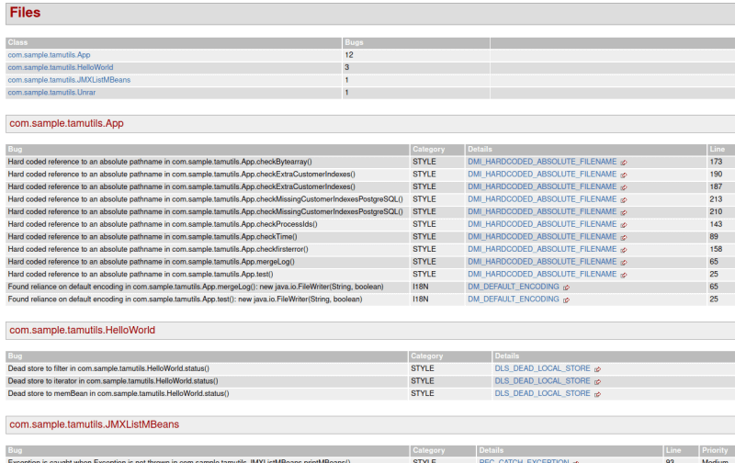Click 'Dead store to filter' bug text

pyautogui.click(x=108, y=368)
